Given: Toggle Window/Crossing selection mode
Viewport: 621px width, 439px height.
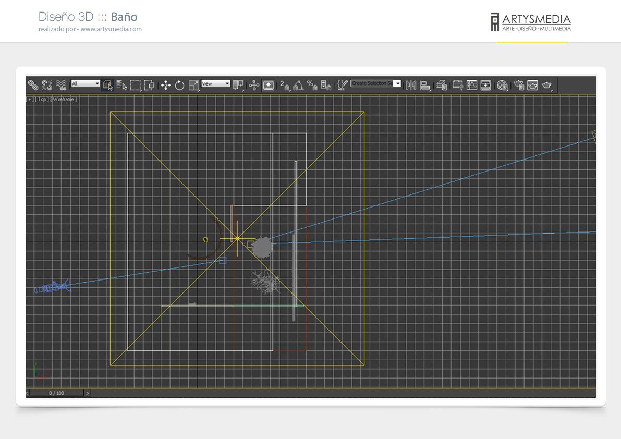Looking at the screenshot, I should coord(149,85).
